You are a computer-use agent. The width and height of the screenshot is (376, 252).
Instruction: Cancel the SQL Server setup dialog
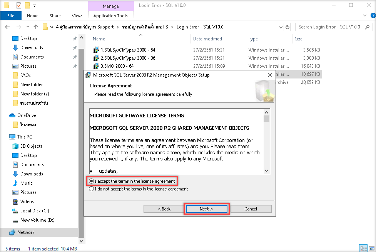(x=251, y=209)
